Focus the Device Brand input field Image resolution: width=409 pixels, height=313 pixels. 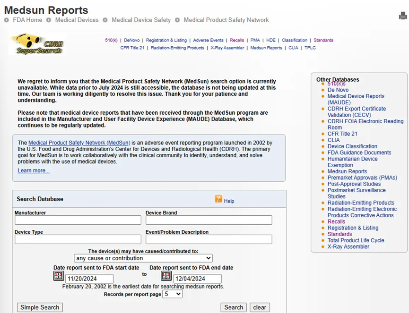tap(209, 220)
